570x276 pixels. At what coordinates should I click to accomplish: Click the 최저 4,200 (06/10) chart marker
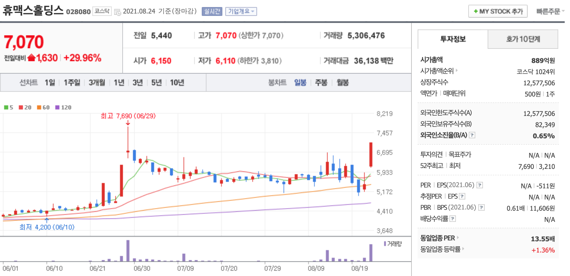click(47, 227)
